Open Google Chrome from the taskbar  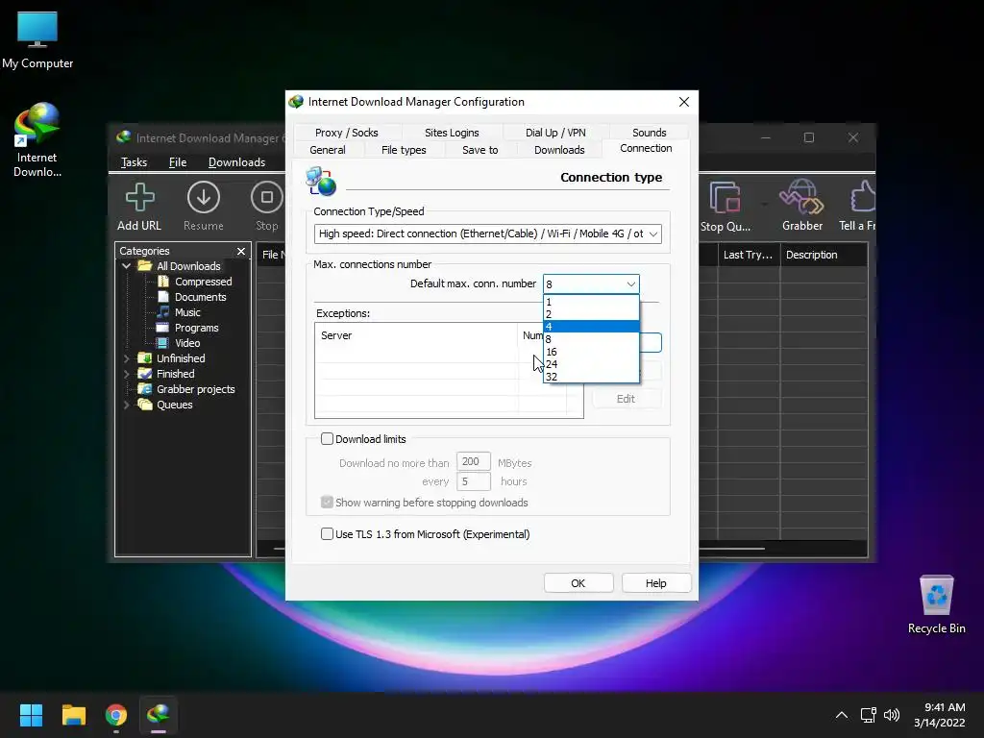116,715
